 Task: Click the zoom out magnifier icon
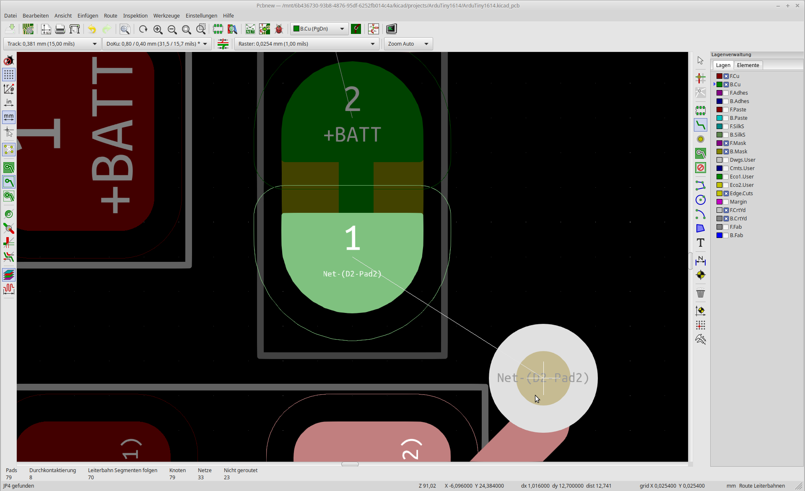(x=172, y=29)
